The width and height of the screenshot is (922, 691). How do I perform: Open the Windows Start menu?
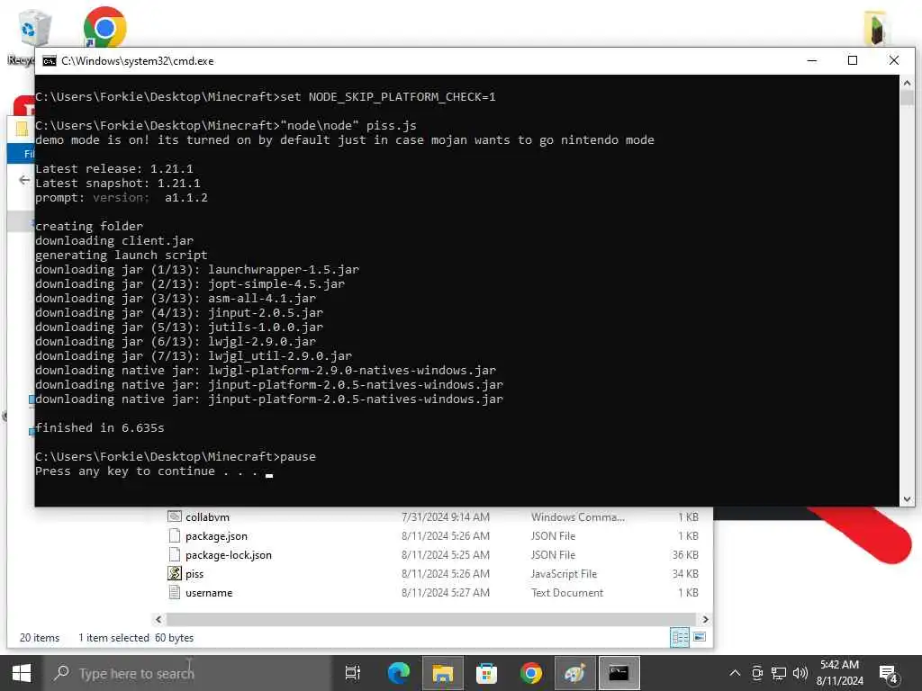click(22, 673)
